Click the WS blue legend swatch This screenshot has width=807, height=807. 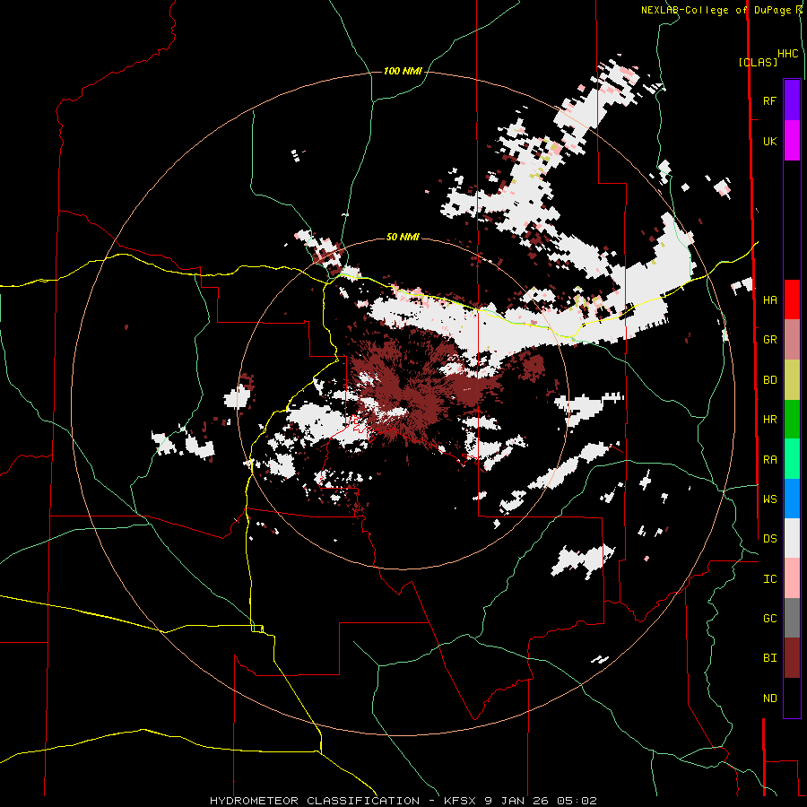coord(792,499)
